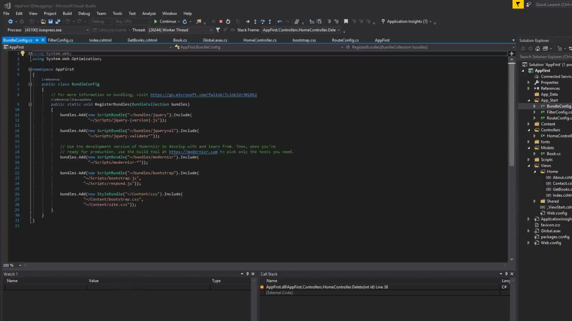Open the Process dropdown showing iisexpress.exe

tap(57, 30)
